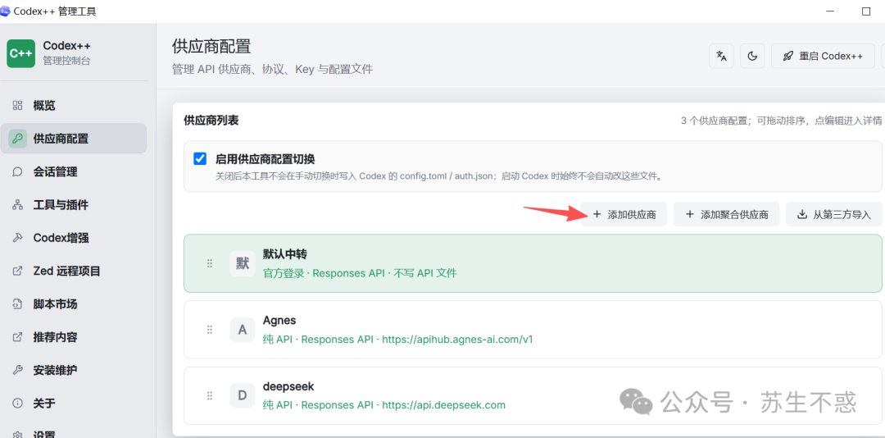The width and height of the screenshot is (885, 438).
Task: Select 供应商配置 in the sidebar
Action: pyautogui.click(x=74, y=139)
